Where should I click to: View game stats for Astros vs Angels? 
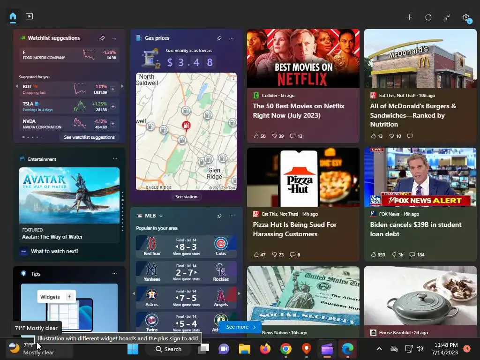186,305
